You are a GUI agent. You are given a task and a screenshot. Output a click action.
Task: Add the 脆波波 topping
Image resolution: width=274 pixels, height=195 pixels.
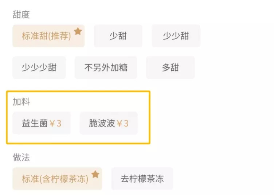pyautogui.click(x=109, y=123)
